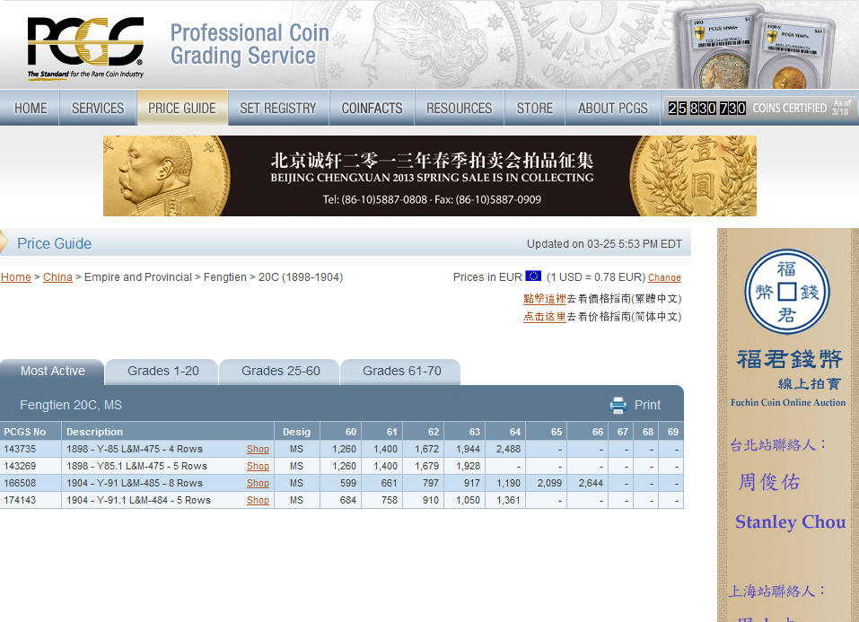Screen dimensions: 859x622
Task: Click the Fuchin Coin Online Auction text
Action: [x=788, y=403]
